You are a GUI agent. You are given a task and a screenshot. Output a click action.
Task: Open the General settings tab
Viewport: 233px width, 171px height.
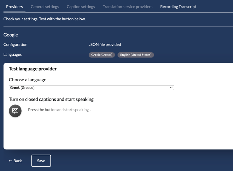[45, 7]
